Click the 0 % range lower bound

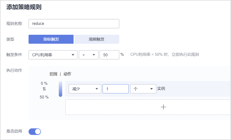(44, 83)
